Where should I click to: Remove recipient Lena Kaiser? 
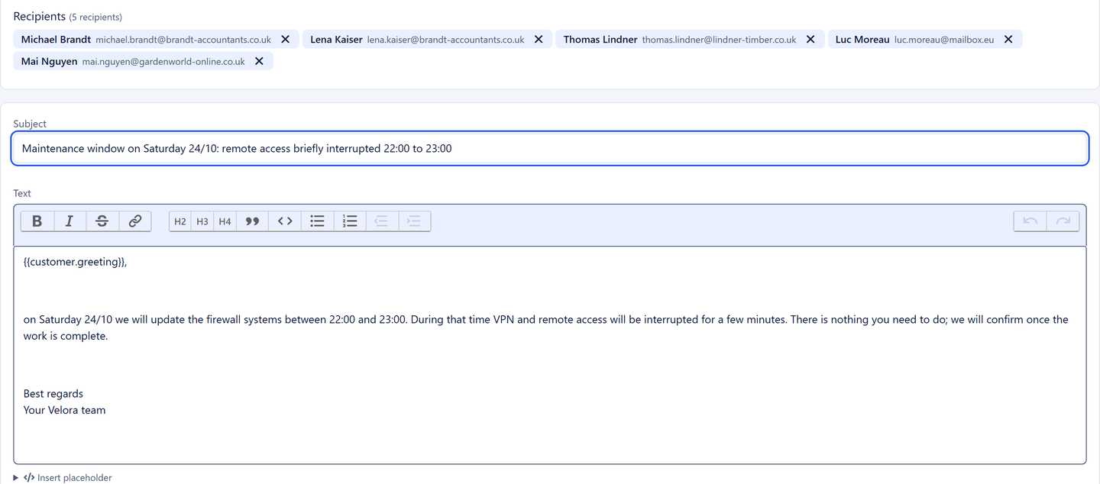[539, 40]
